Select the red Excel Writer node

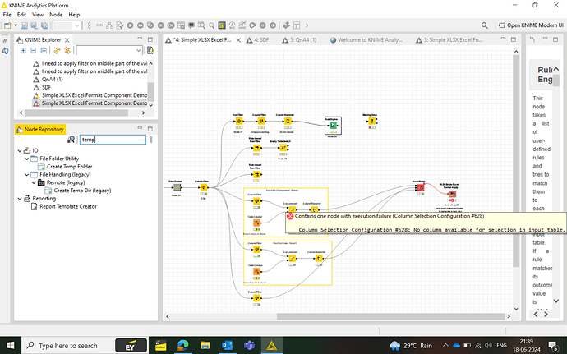420,187
